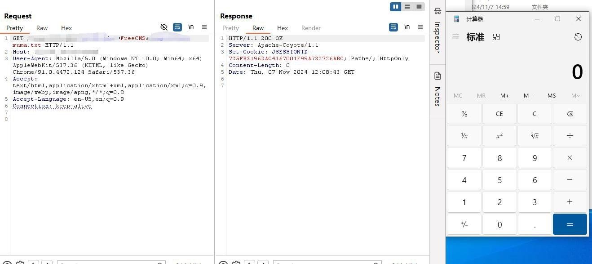592x264 pixels.
Task: Select the Request Pretty tab
Action: tap(15, 28)
